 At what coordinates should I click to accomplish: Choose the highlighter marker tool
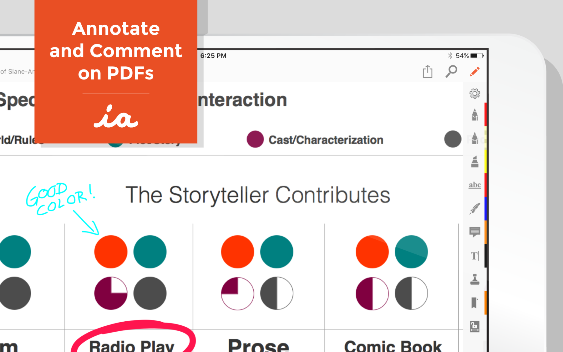click(474, 161)
